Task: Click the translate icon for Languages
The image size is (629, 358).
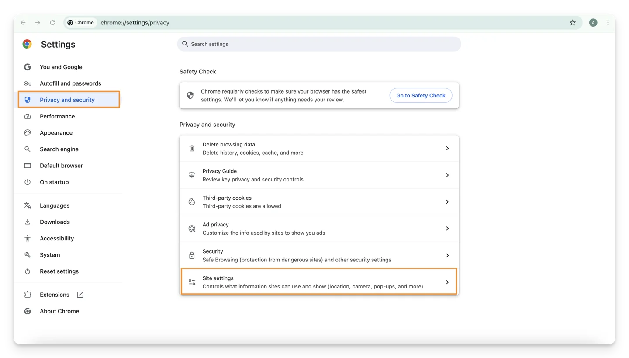Action: 28,205
